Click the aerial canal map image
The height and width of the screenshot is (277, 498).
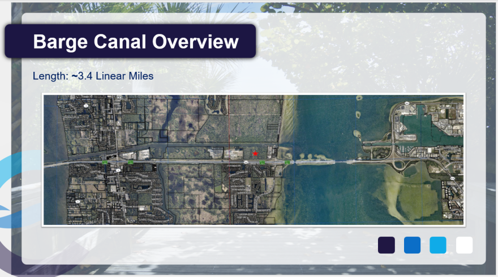coord(254,159)
